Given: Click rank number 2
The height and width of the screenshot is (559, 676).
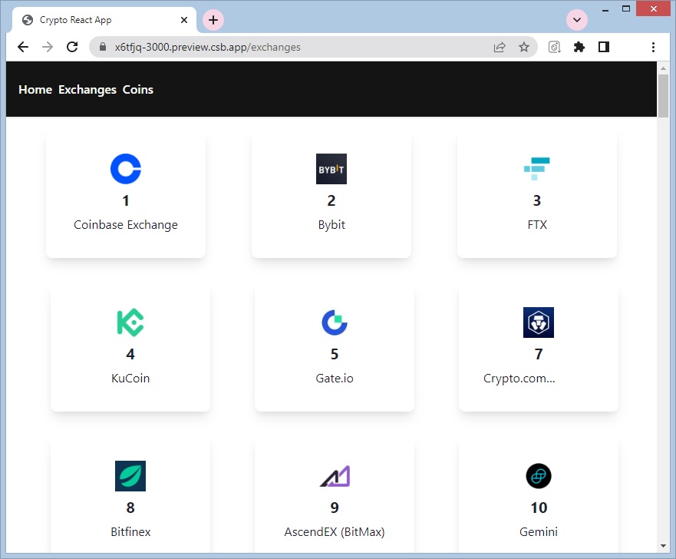Looking at the screenshot, I should pyautogui.click(x=331, y=200).
